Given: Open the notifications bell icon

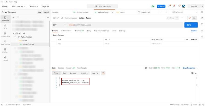Looking at the screenshot, I should [179, 6].
